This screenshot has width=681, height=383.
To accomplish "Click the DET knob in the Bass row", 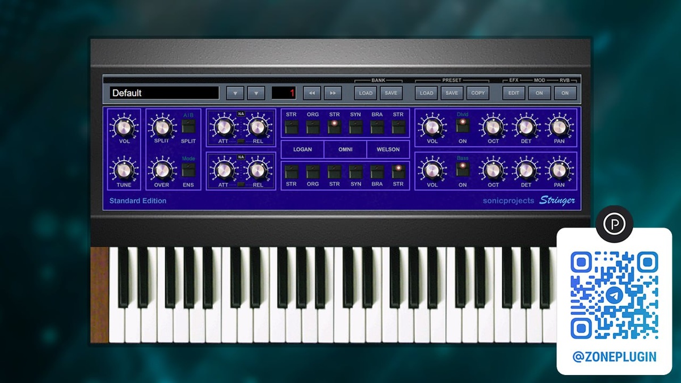I will point(526,170).
